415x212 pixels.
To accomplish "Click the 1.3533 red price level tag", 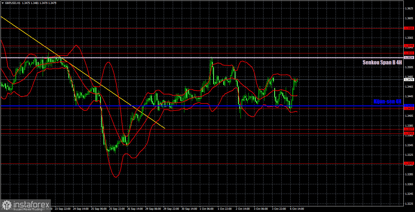I will pos(409,53).
